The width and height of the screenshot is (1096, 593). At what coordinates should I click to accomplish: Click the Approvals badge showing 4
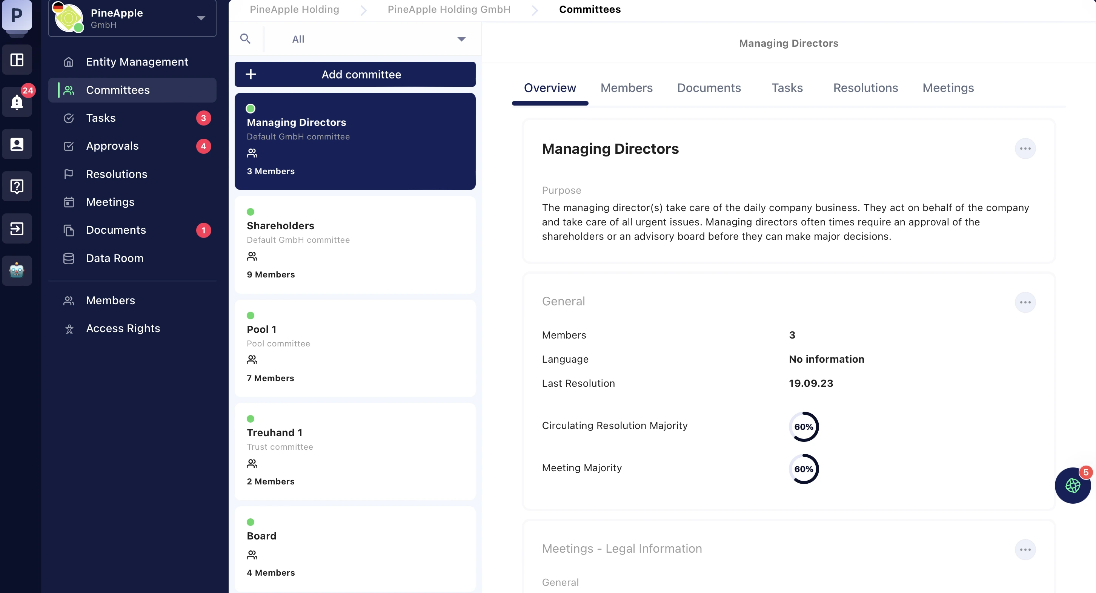pyautogui.click(x=203, y=146)
